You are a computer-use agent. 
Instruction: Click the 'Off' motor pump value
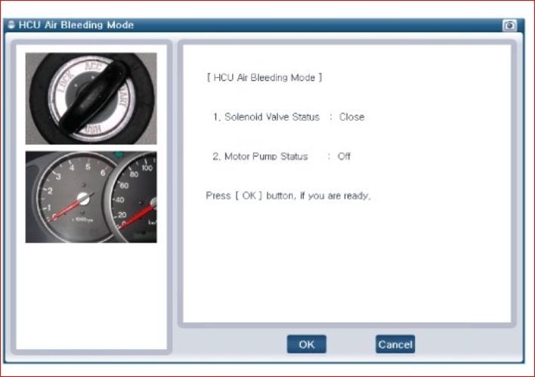(x=344, y=156)
